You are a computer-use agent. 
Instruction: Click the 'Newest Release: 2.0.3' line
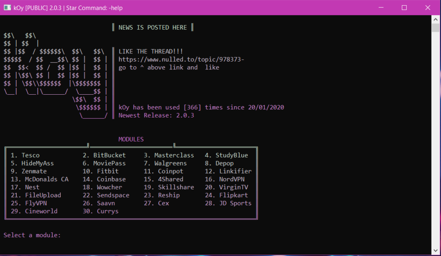click(156, 115)
